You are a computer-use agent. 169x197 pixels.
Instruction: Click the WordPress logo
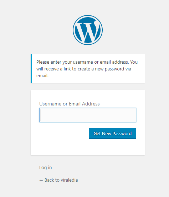pyautogui.click(x=88, y=30)
